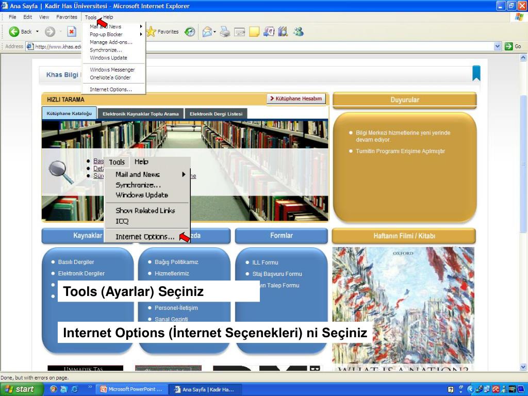Click the Print toolbar icon
The height and width of the screenshot is (396, 528).
pyautogui.click(x=225, y=31)
